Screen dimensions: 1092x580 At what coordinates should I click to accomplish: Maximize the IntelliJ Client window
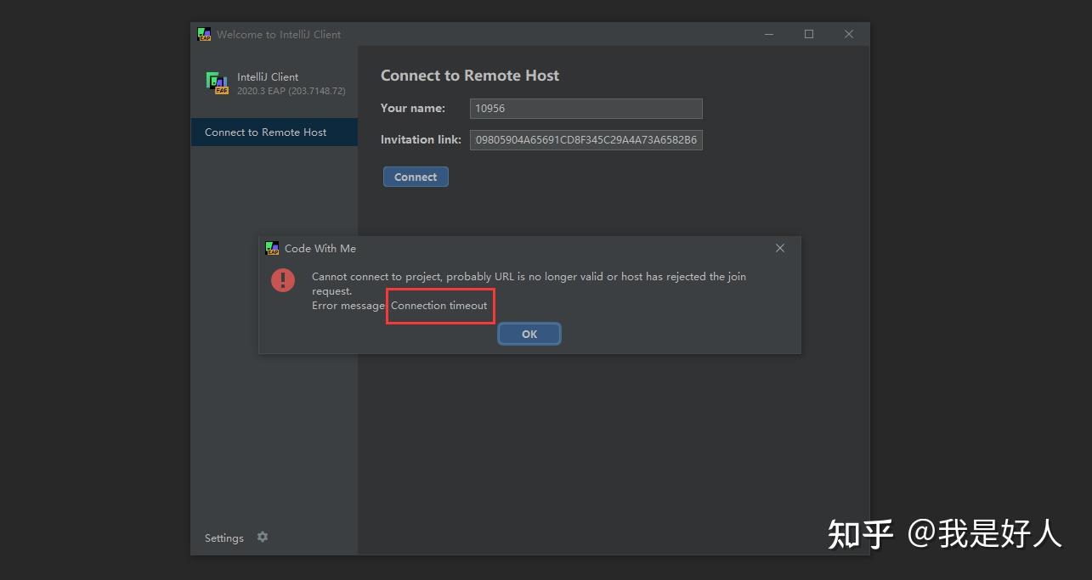click(809, 34)
